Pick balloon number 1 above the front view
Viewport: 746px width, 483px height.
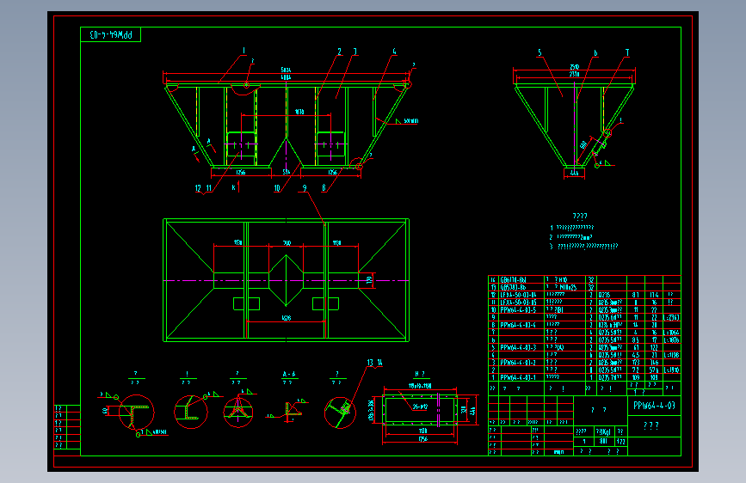click(x=244, y=51)
